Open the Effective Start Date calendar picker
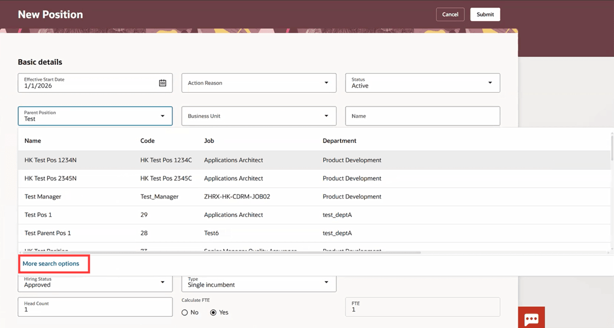Image resolution: width=614 pixels, height=328 pixels. pos(162,83)
